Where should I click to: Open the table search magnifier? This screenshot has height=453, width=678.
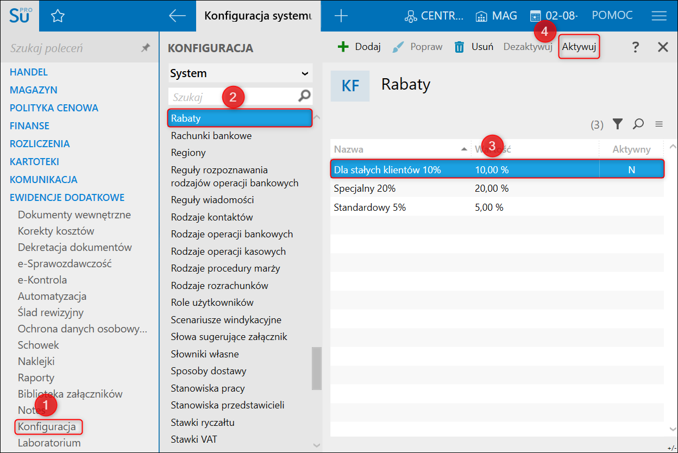[x=638, y=124]
